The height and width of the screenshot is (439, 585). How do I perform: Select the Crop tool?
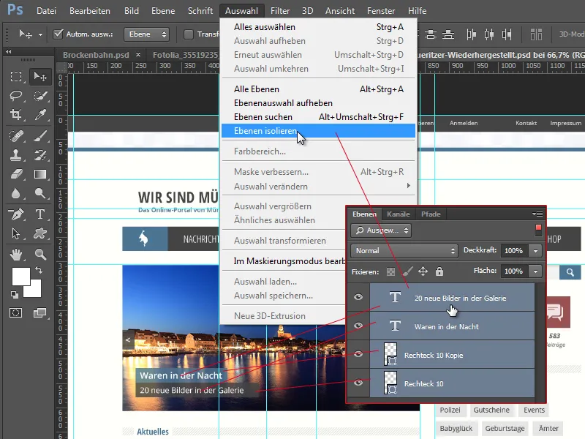coord(15,114)
